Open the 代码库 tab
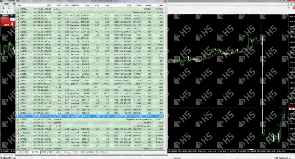The height and width of the screenshot is (159, 295). pos(90,152)
